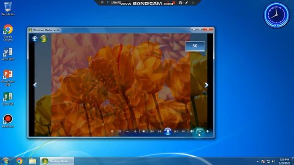Select the Word 2016 desktop shortcut

(x=8, y=54)
